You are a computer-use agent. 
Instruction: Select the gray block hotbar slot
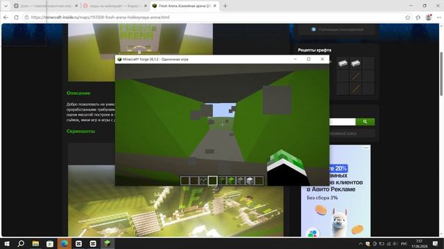[x=241, y=181]
